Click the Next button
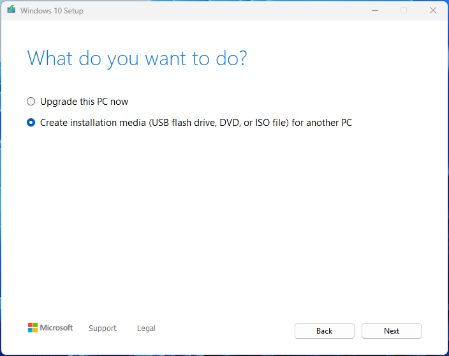The width and height of the screenshot is (449, 356). click(x=391, y=331)
